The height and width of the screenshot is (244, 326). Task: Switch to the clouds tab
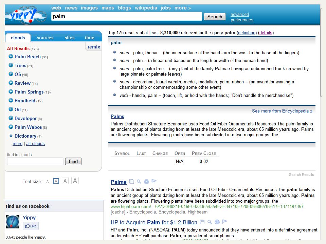pyautogui.click(x=18, y=38)
